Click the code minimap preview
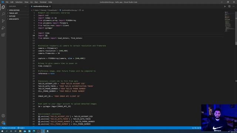 (230, 21)
